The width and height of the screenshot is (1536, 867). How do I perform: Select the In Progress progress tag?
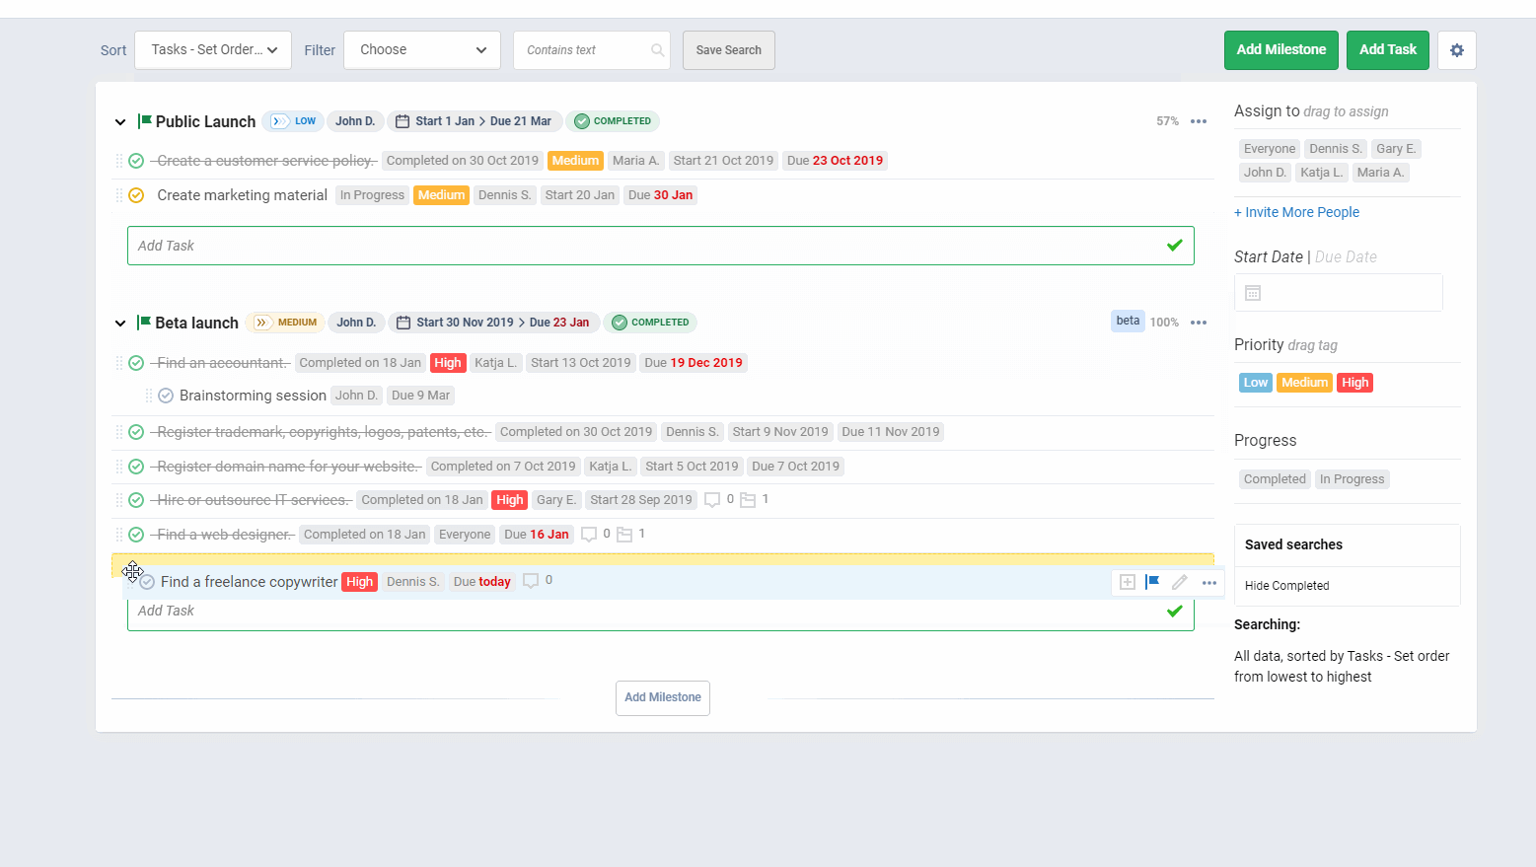point(1353,479)
